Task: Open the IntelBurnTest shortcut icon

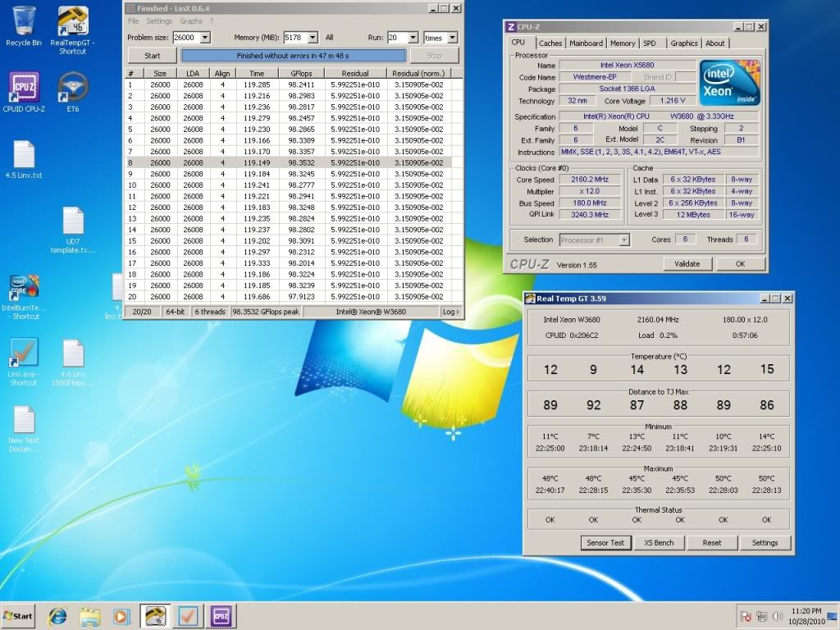Action: [x=24, y=297]
